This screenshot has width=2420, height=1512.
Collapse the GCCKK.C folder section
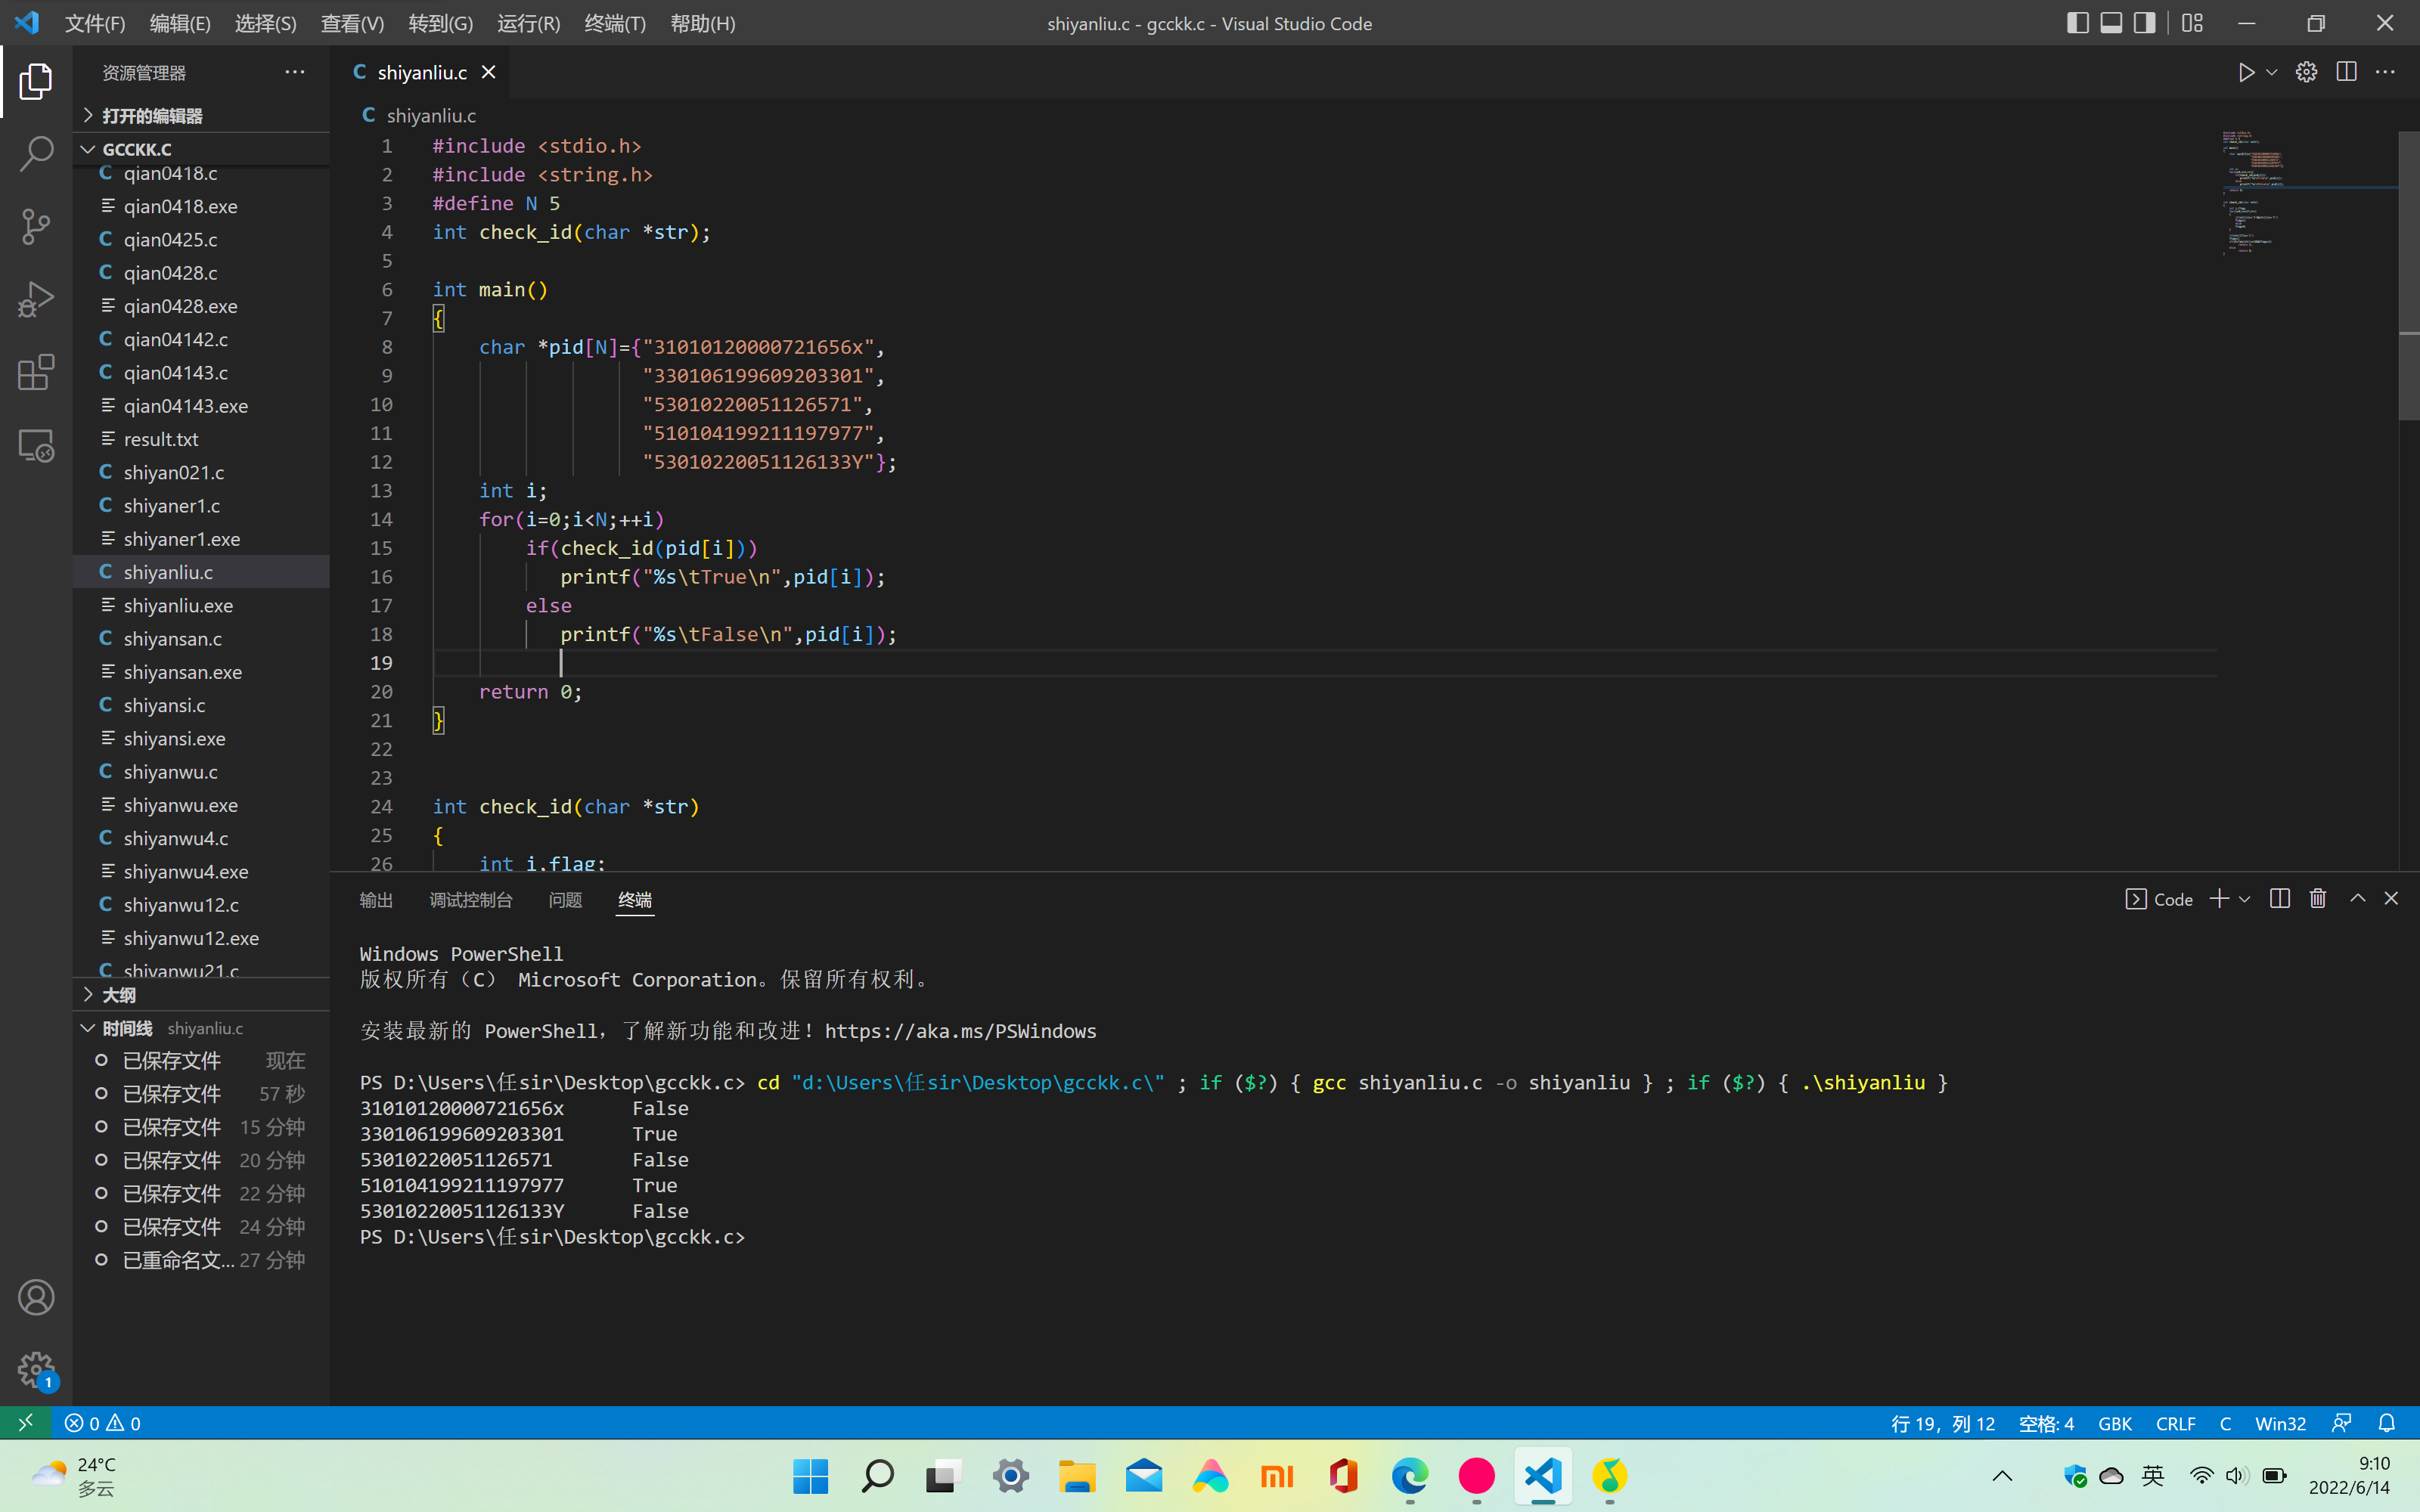201,149
